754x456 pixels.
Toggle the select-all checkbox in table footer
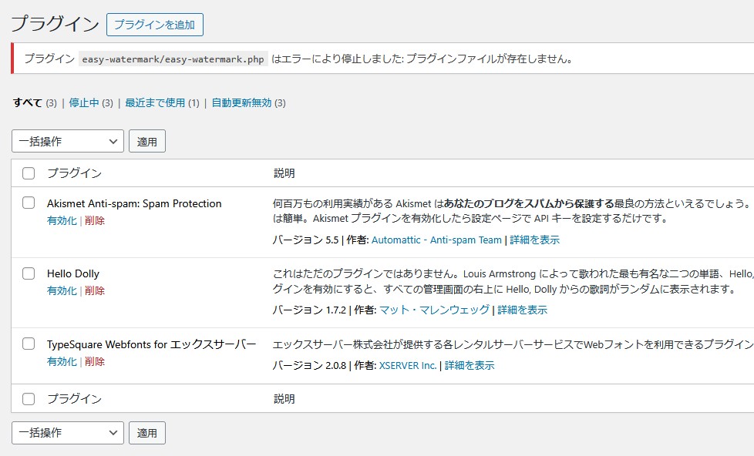point(29,399)
